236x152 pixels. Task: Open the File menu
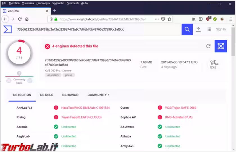click(x=4, y=3)
